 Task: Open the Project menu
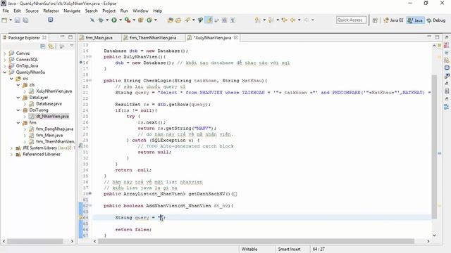click(x=109, y=11)
